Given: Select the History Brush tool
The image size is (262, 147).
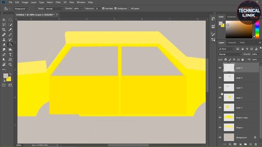Looking at the screenshot, I should [10, 40].
